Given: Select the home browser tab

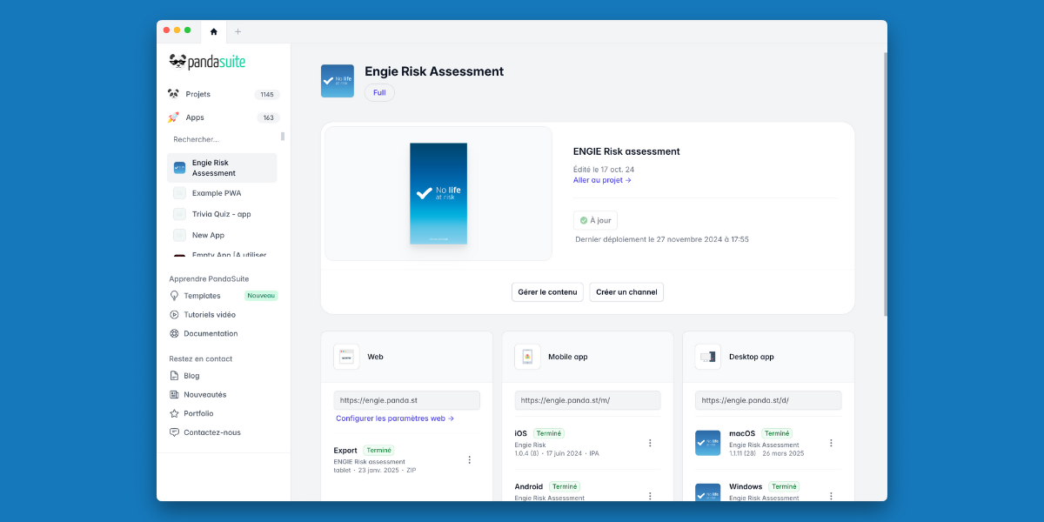Looking at the screenshot, I should click(x=213, y=31).
